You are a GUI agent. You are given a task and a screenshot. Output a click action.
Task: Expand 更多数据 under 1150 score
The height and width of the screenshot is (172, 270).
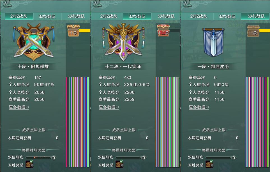[199, 107]
